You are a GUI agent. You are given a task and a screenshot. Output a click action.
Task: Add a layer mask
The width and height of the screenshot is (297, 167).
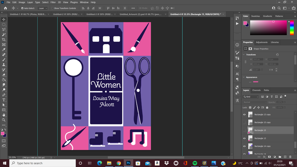point(269,157)
